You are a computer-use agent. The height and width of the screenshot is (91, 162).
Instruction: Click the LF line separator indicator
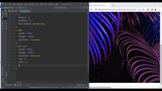point(66,87)
